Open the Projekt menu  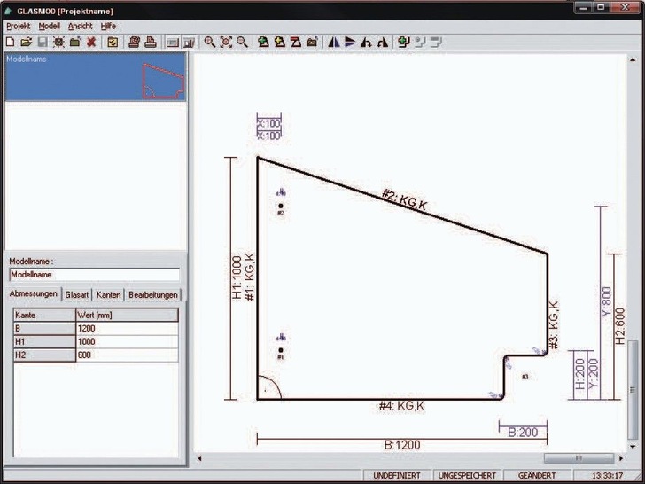point(18,26)
